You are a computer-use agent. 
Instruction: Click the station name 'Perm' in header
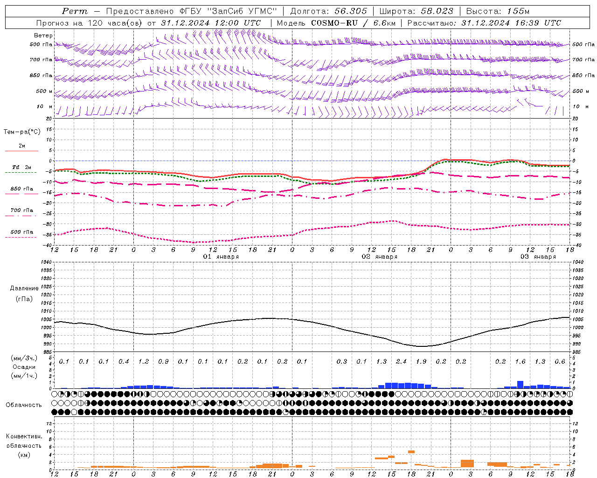[74, 11]
